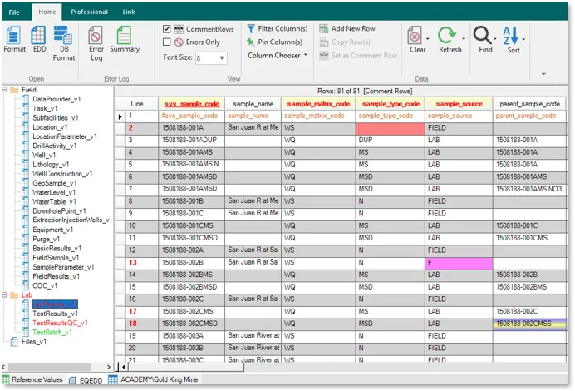
Task: Click the Find magnifier icon
Action: click(482, 36)
